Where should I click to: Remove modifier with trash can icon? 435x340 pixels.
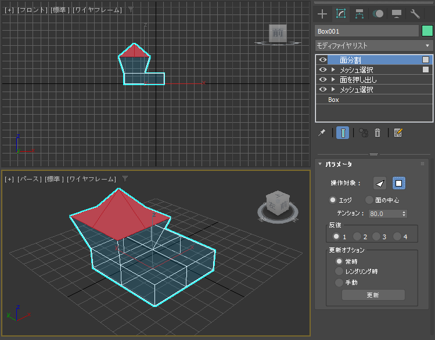378,133
